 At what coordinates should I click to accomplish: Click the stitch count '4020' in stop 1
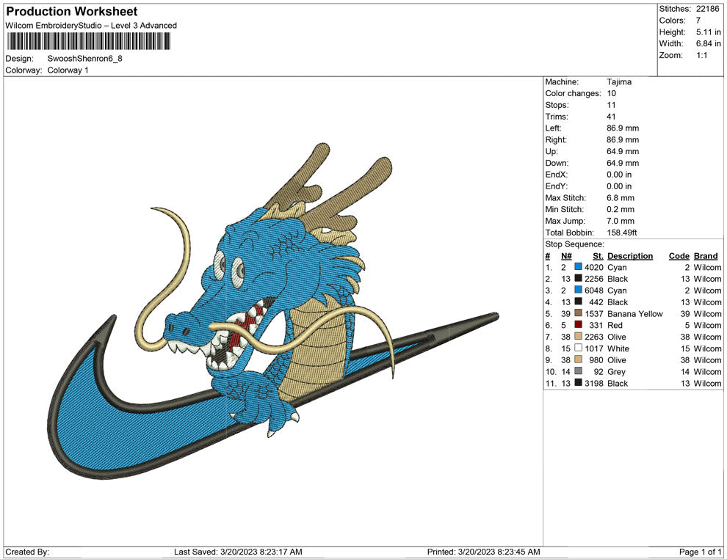pos(594,267)
